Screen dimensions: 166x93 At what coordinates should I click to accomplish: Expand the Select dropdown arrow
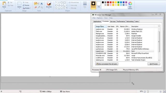tap(19, 8)
